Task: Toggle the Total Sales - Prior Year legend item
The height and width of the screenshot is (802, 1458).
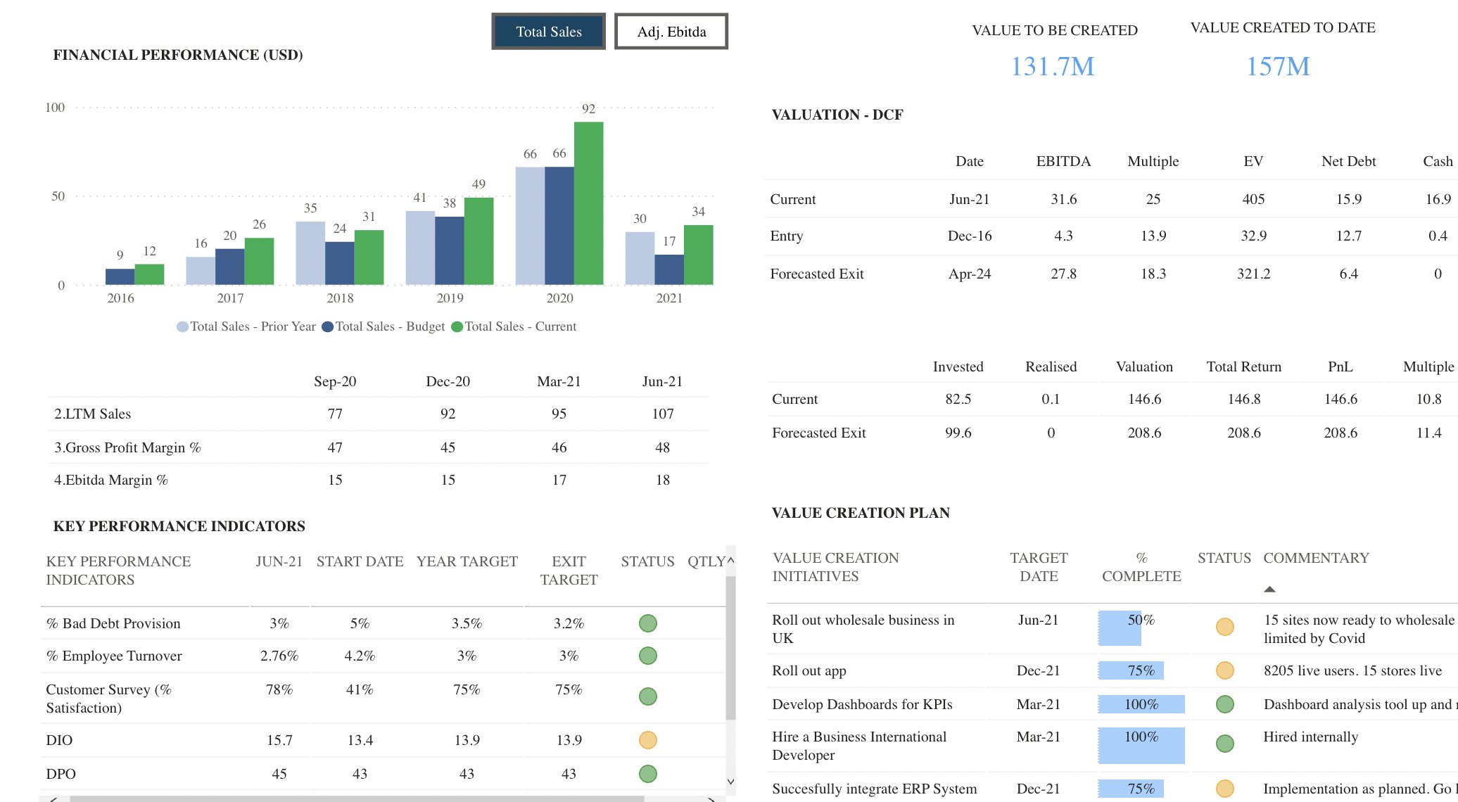Action: (246, 326)
